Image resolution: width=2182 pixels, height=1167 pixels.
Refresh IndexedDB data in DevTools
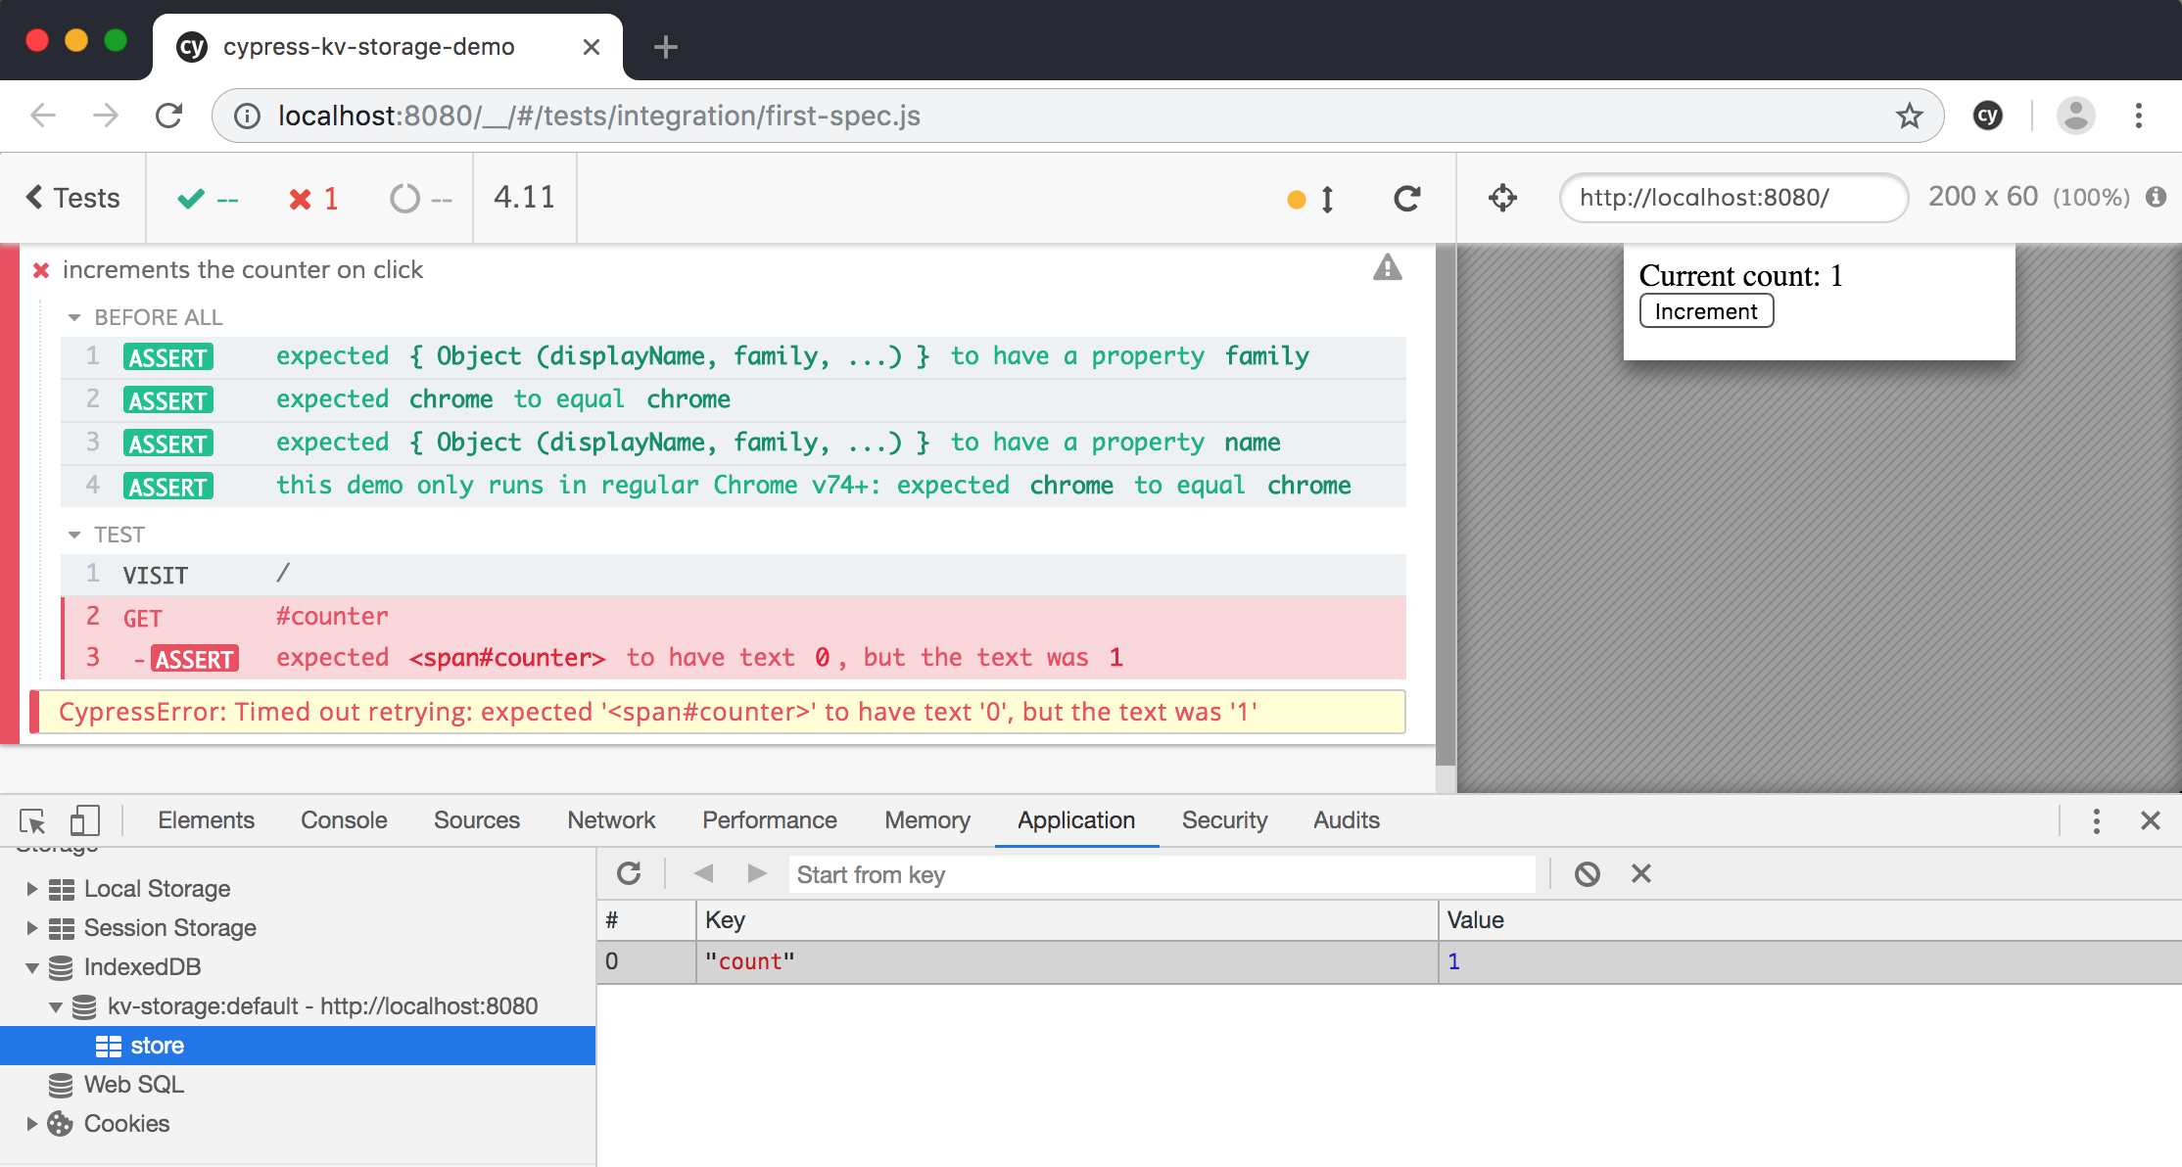629,873
